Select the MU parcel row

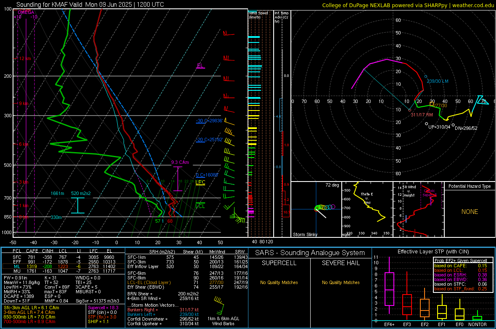(x=63, y=271)
